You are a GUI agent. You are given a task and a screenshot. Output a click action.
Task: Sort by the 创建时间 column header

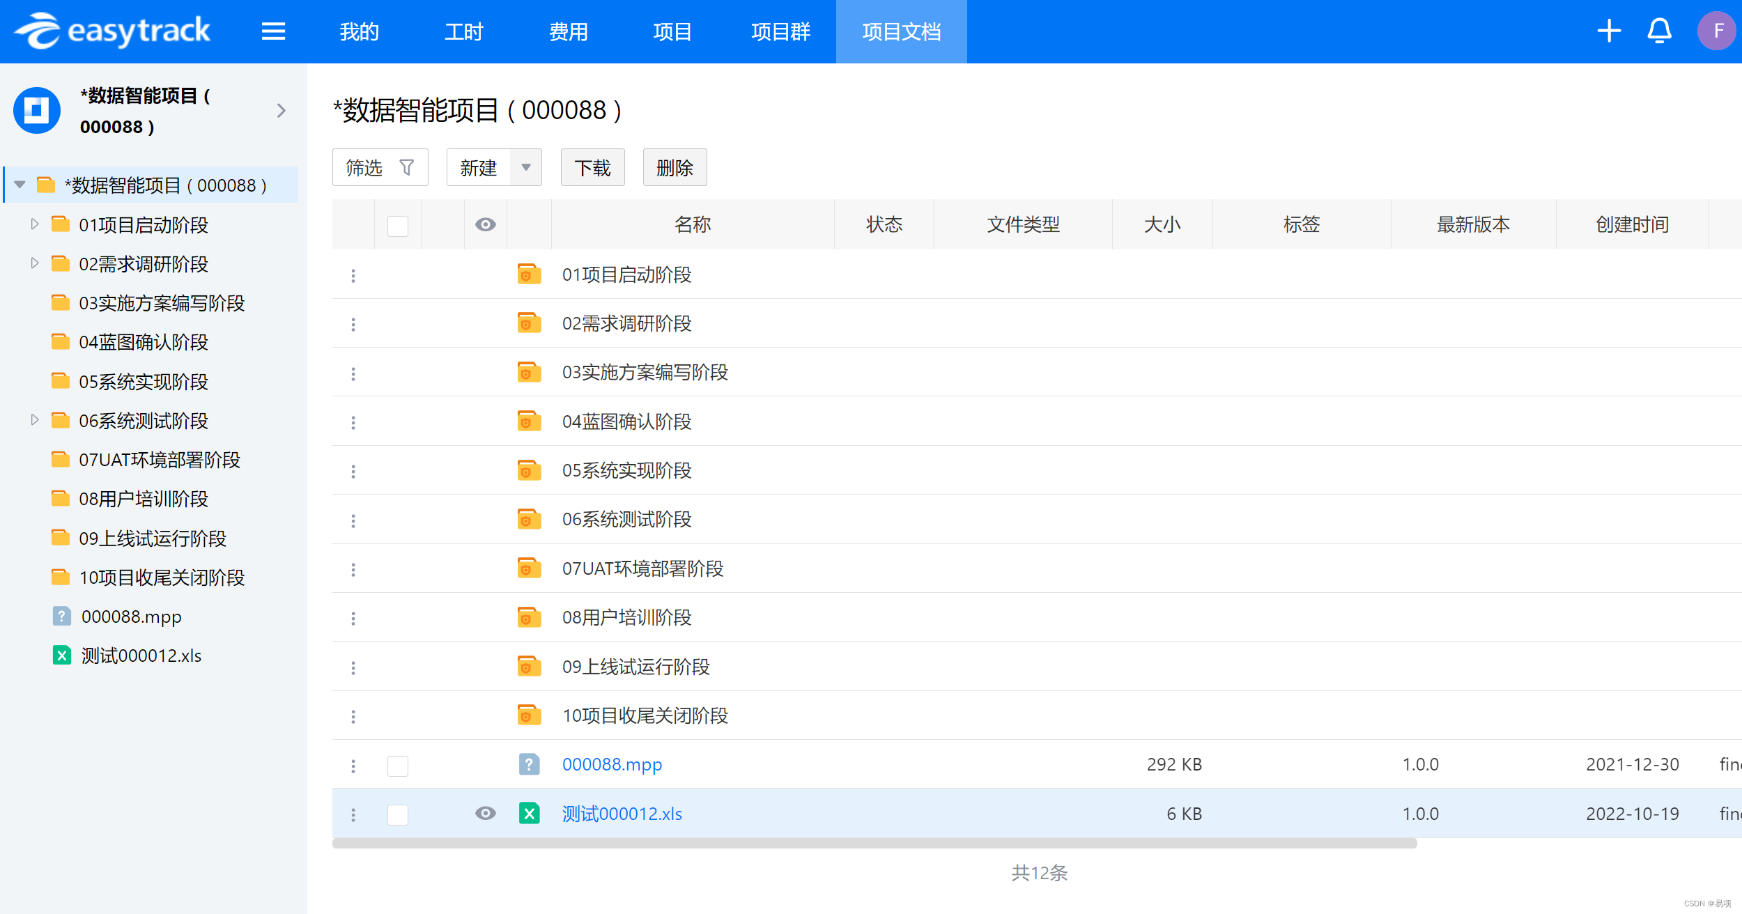pos(1632,224)
